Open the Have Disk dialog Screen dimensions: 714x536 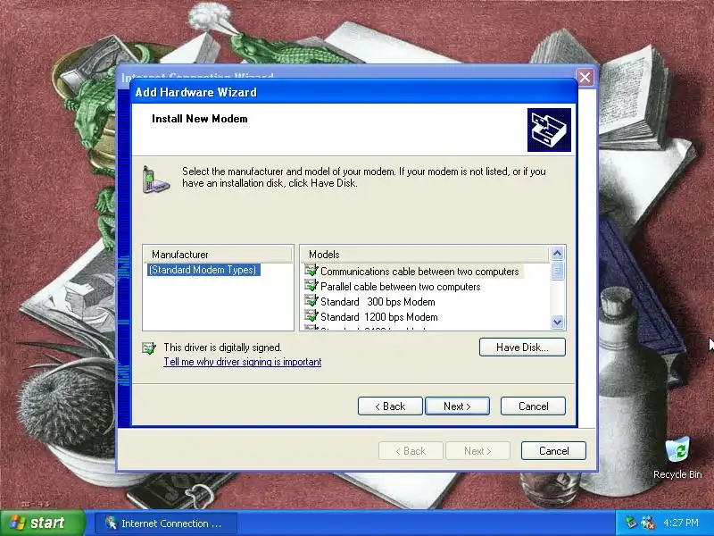click(x=522, y=348)
